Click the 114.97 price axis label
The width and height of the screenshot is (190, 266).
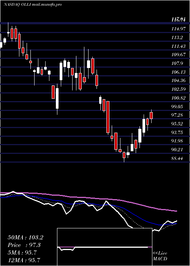178,29
